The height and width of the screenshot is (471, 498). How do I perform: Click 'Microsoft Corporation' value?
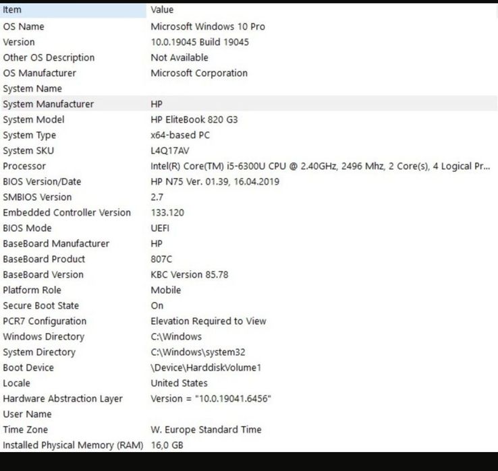(199, 73)
